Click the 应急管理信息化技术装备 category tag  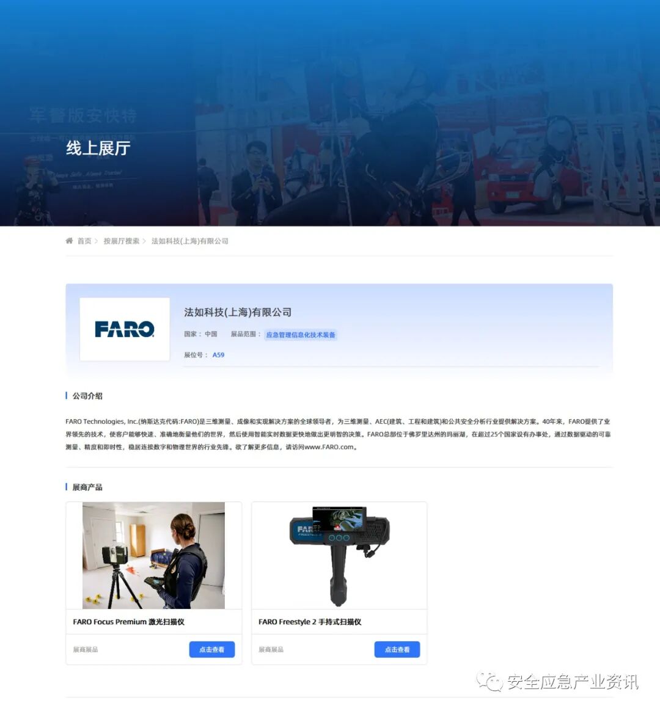tap(301, 335)
